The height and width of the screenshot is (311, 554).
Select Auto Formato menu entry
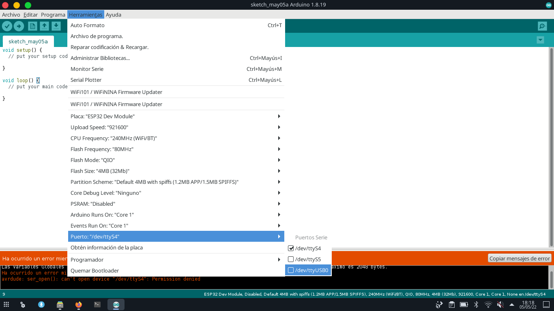(x=176, y=25)
